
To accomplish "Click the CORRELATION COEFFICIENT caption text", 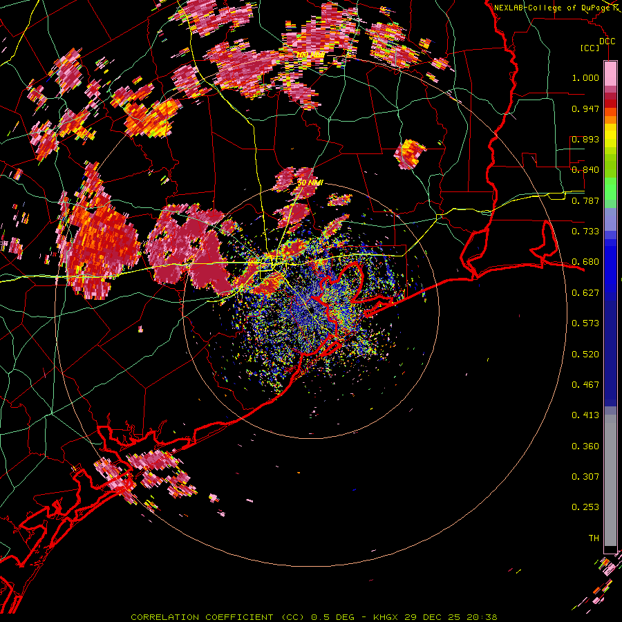I will pyautogui.click(x=202, y=617).
